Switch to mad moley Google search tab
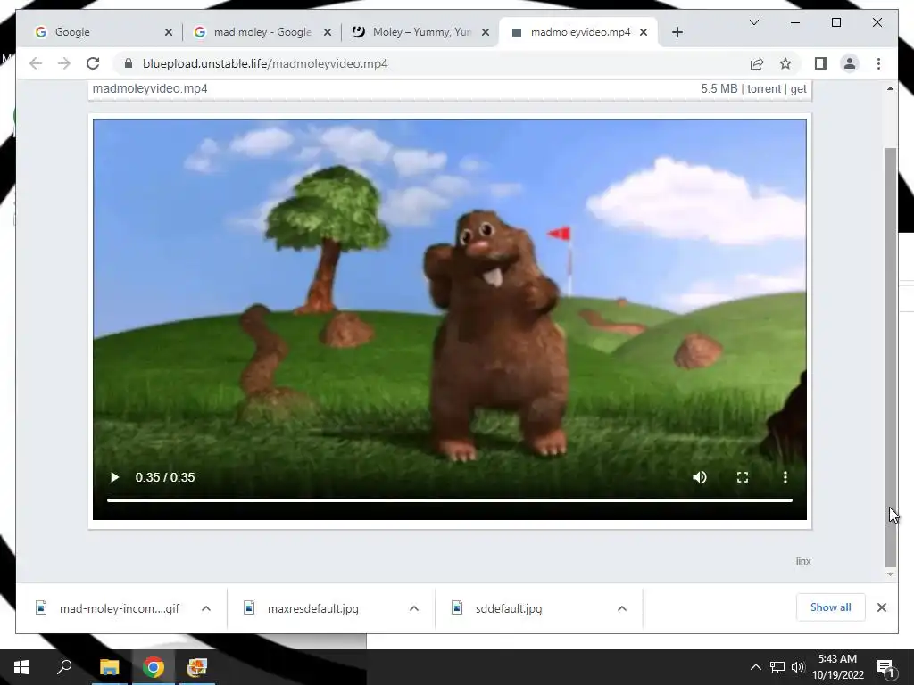The height and width of the screenshot is (685, 914). coord(262,32)
